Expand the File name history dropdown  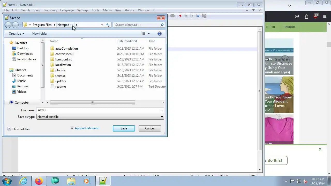(x=162, y=110)
